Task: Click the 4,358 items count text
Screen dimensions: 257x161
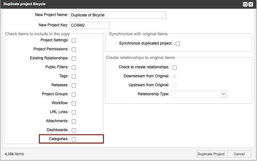Action: tap(14, 154)
